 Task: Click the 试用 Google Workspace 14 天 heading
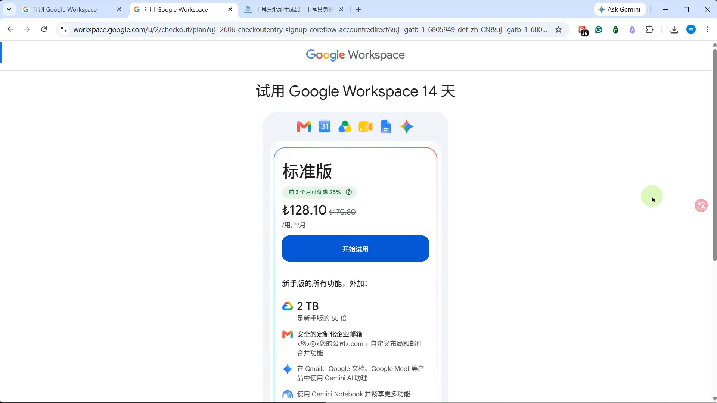tap(356, 91)
